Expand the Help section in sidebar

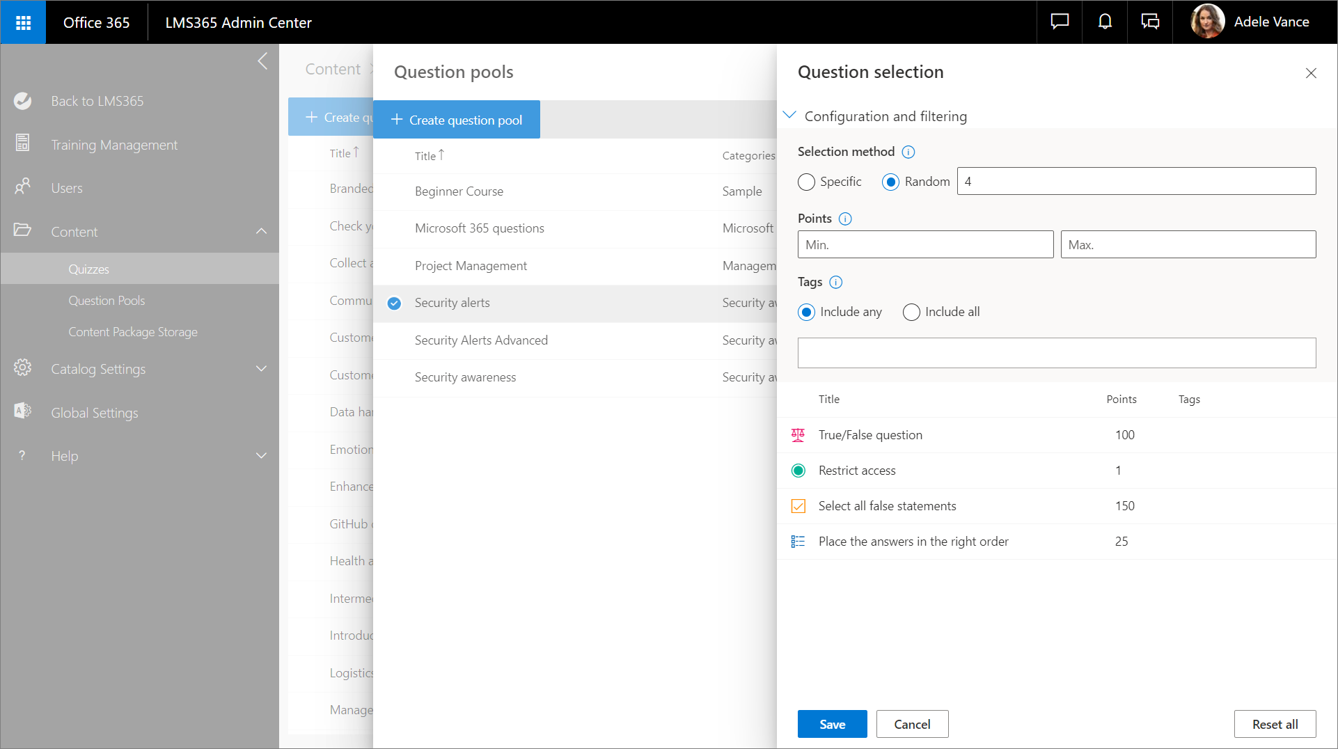coord(261,456)
